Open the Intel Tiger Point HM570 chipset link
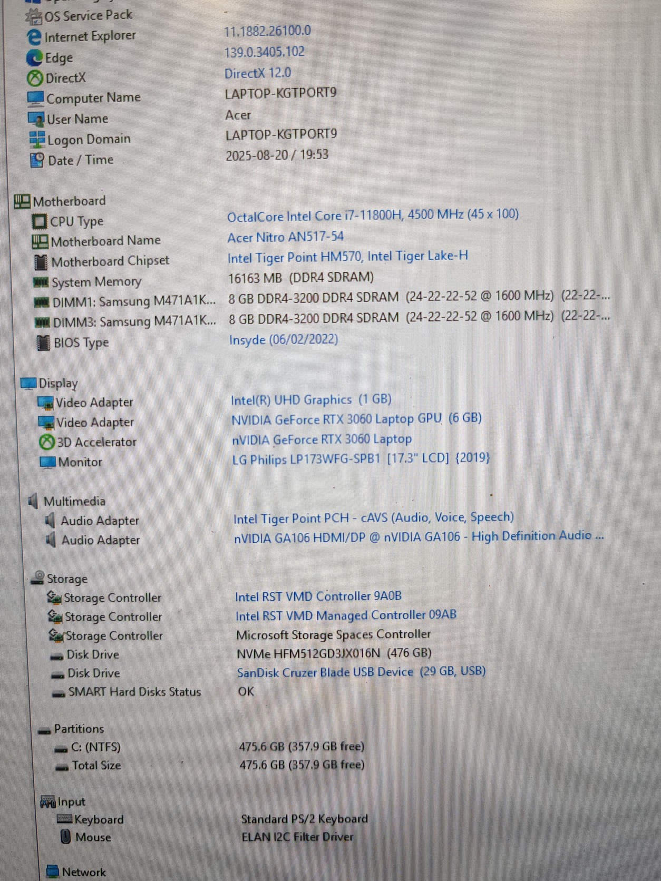This screenshot has height=881, width=661. [x=347, y=257]
